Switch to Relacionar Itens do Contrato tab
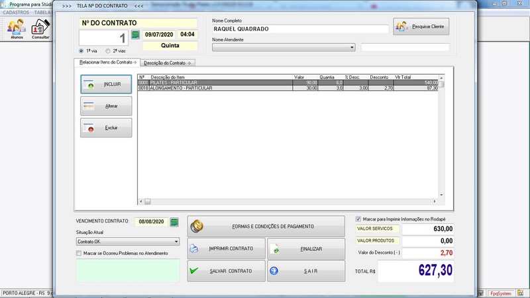The height and width of the screenshot is (298, 530). point(107,62)
